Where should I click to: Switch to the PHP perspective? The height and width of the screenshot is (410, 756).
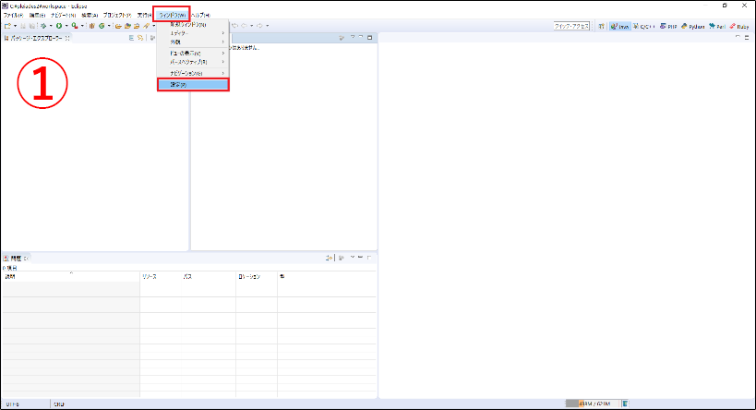click(x=670, y=27)
